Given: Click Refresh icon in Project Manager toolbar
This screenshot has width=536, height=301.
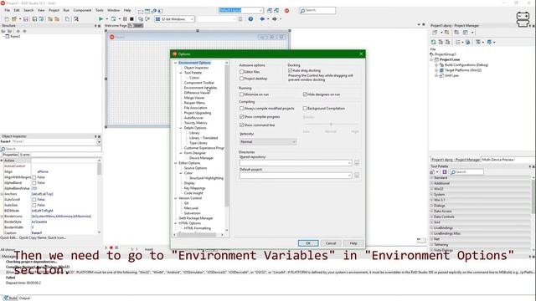Looking at the screenshot, I should coord(434,42).
